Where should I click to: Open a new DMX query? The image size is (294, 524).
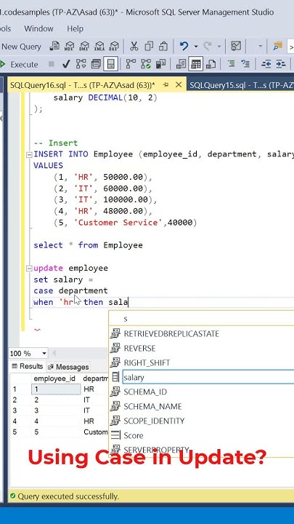pyautogui.click(x=84, y=46)
